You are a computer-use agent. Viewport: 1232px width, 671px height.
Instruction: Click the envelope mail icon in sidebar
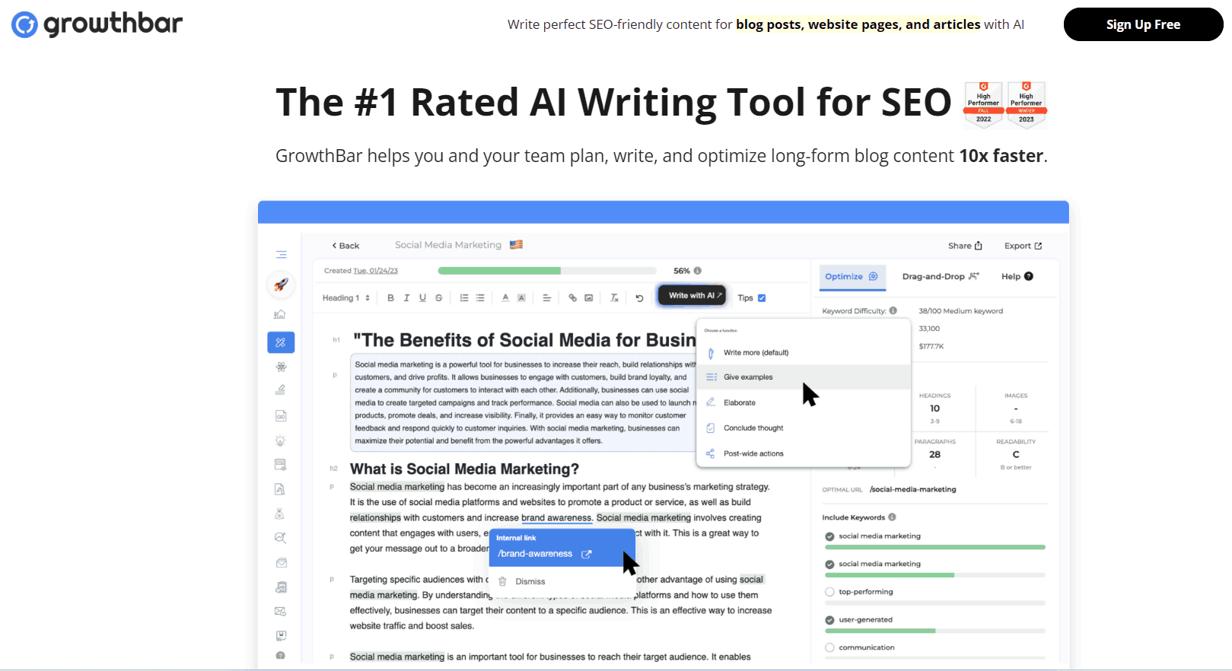281,563
